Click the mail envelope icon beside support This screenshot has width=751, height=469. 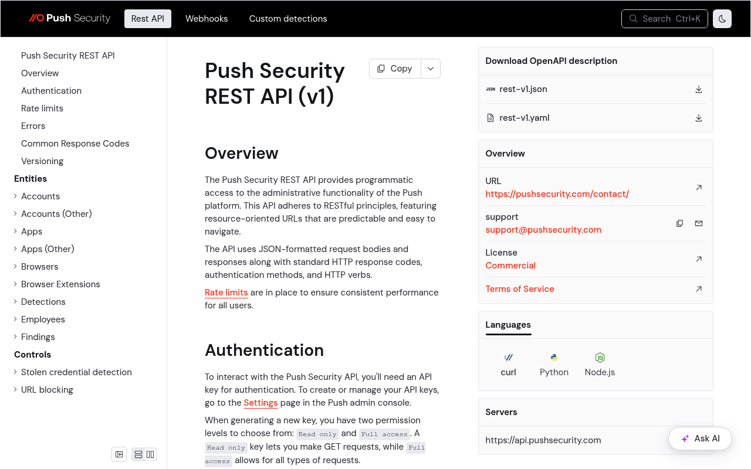(699, 223)
